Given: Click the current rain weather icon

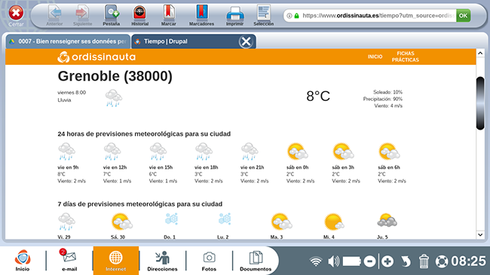Looking at the screenshot, I should pyautogui.click(x=114, y=98).
